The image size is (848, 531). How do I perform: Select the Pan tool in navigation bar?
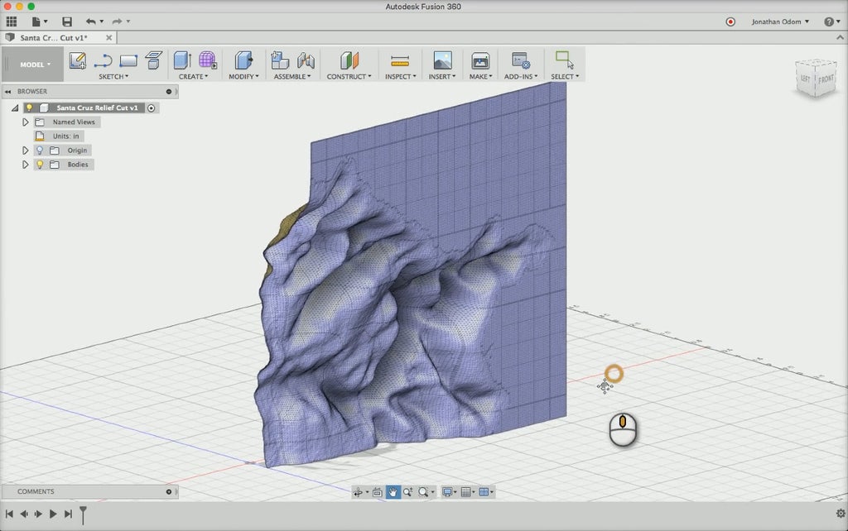[x=393, y=491]
